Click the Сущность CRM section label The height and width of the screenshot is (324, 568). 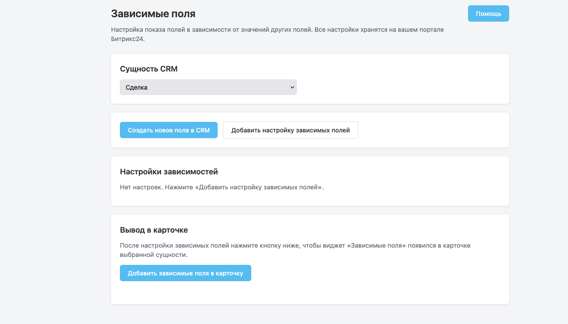(149, 69)
